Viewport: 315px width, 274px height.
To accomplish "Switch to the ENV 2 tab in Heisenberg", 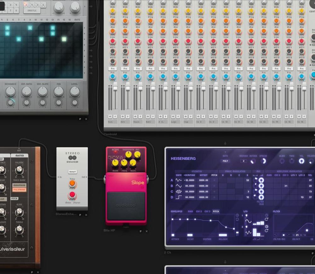I will point(199,211).
